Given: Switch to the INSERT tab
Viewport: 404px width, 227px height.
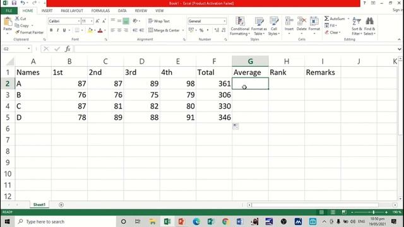Looking at the screenshot, I should pos(47,11).
